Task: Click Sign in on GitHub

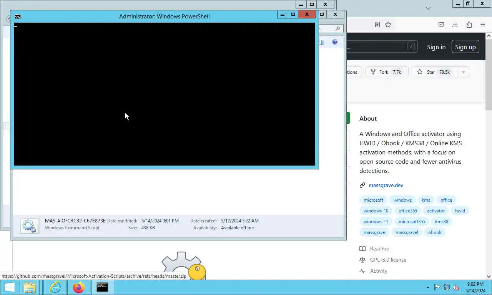Action: click(x=436, y=47)
